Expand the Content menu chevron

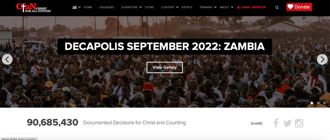pos(177,7)
